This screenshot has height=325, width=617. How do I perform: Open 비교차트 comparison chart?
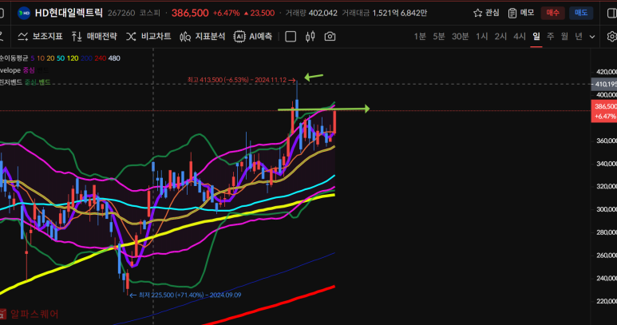point(148,37)
